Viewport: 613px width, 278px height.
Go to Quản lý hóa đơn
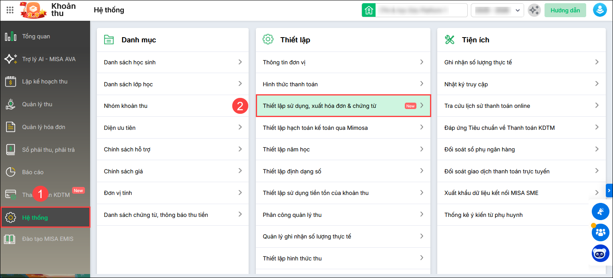(x=43, y=127)
